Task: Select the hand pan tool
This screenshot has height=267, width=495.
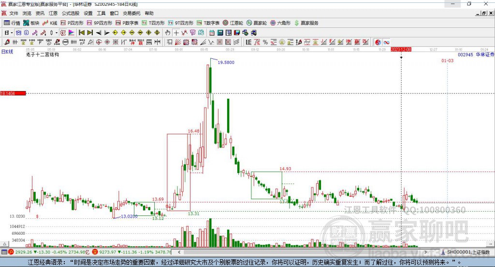Action: tap(168, 33)
